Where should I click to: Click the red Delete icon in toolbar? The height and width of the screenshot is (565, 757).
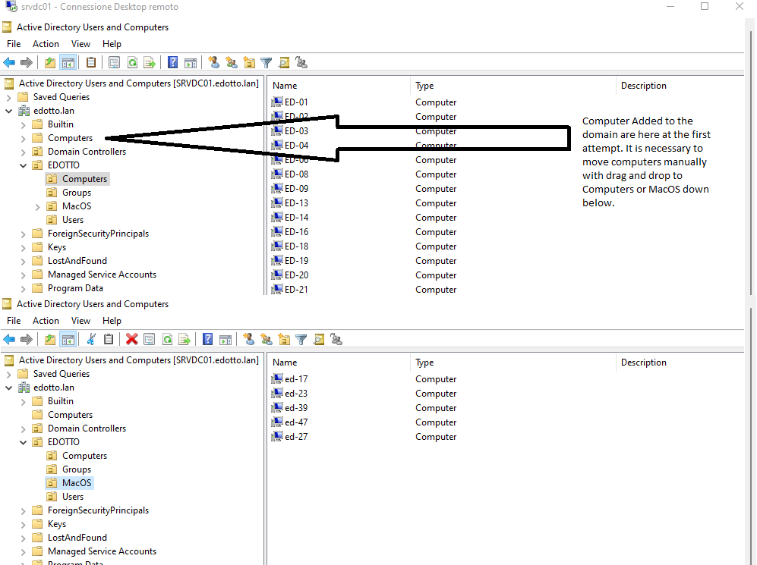pos(131,340)
